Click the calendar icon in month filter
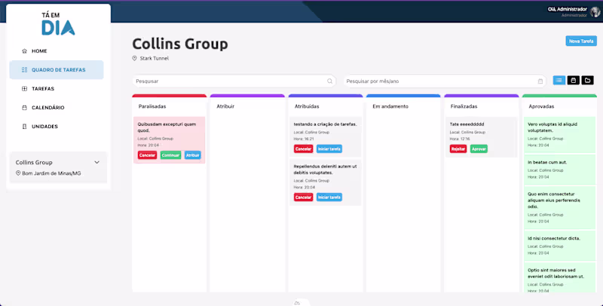603x306 pixels. point(540,81)
